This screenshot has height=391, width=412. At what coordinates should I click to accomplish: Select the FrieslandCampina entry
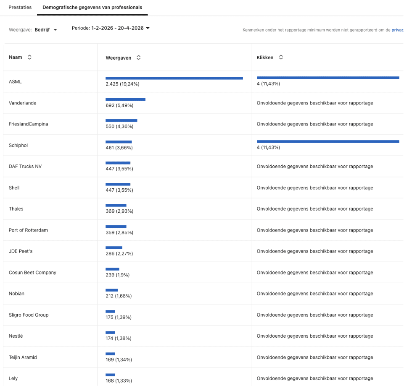pyautogui.click(x=28, y=124)
